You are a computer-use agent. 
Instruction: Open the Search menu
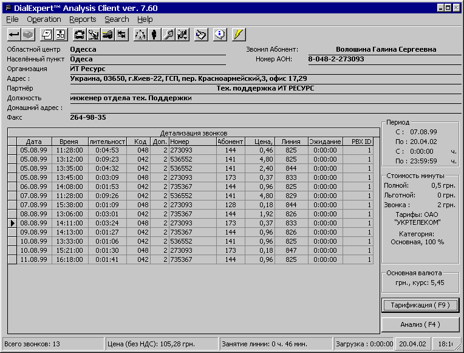[x=117, y=19]
